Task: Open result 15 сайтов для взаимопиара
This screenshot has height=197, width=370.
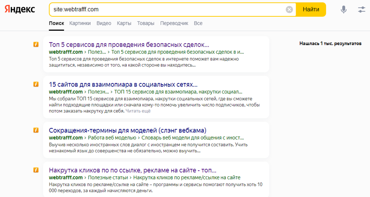Action: pos(123,84)
